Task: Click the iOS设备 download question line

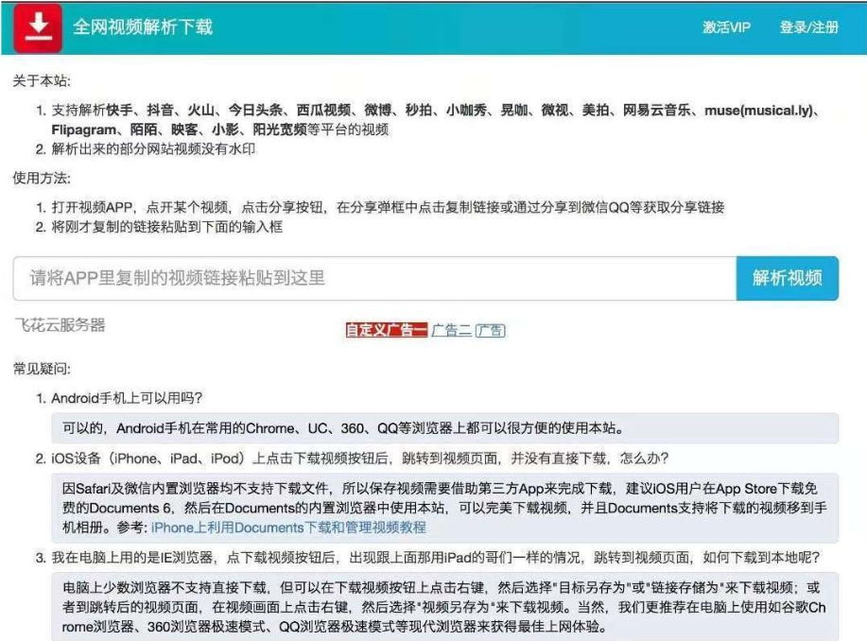Action: click(x=360, y=459)
